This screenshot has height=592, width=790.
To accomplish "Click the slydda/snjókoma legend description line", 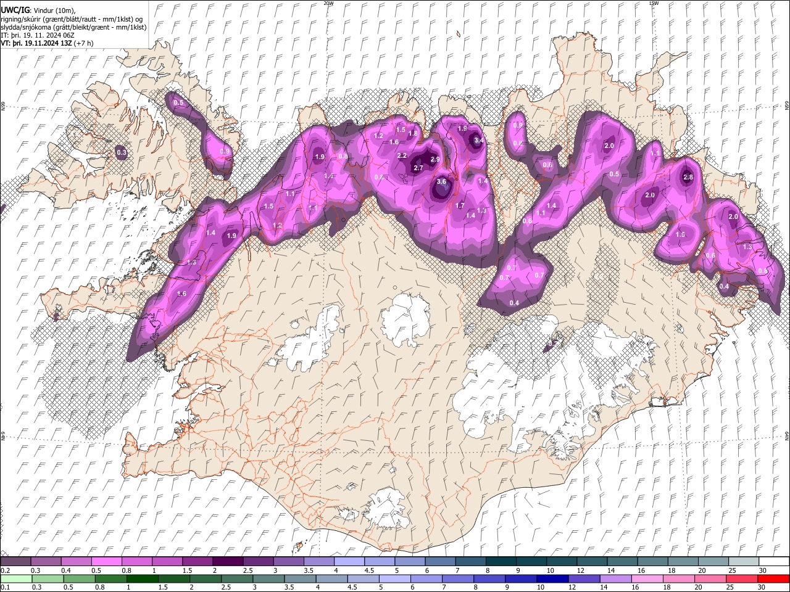I will (x=73, y=27).
